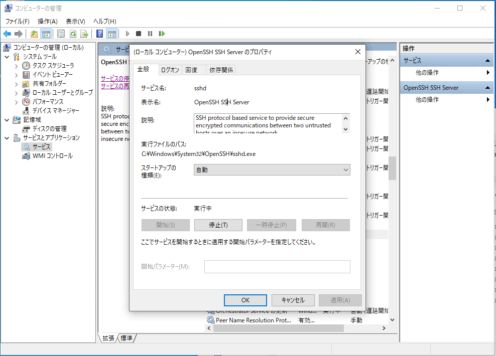Click the Peer Name Resolution Prot... row
The image size is (496, 356).
tap(297, 320)
